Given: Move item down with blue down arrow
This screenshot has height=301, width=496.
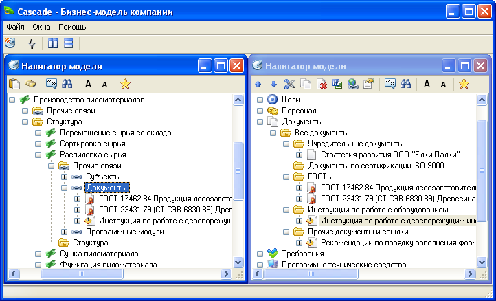Looking at the screenshot, I should [x=273, y=85].
